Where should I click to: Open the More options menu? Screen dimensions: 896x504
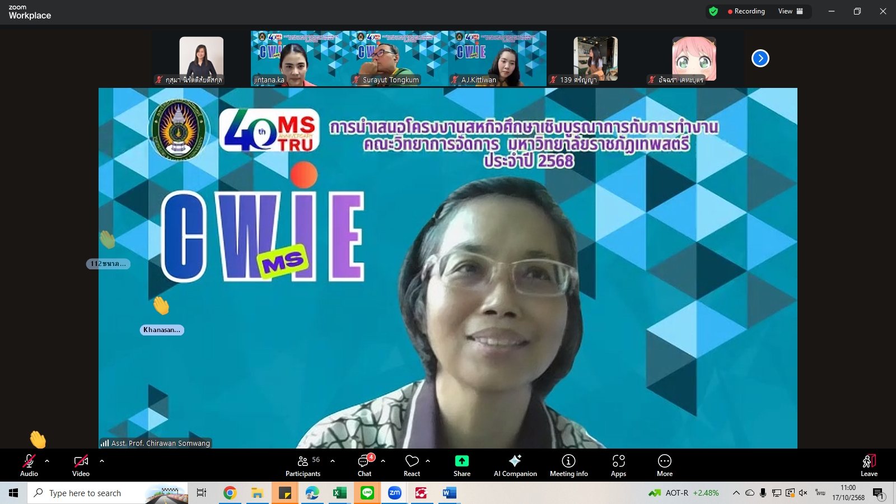pos(664,465)
